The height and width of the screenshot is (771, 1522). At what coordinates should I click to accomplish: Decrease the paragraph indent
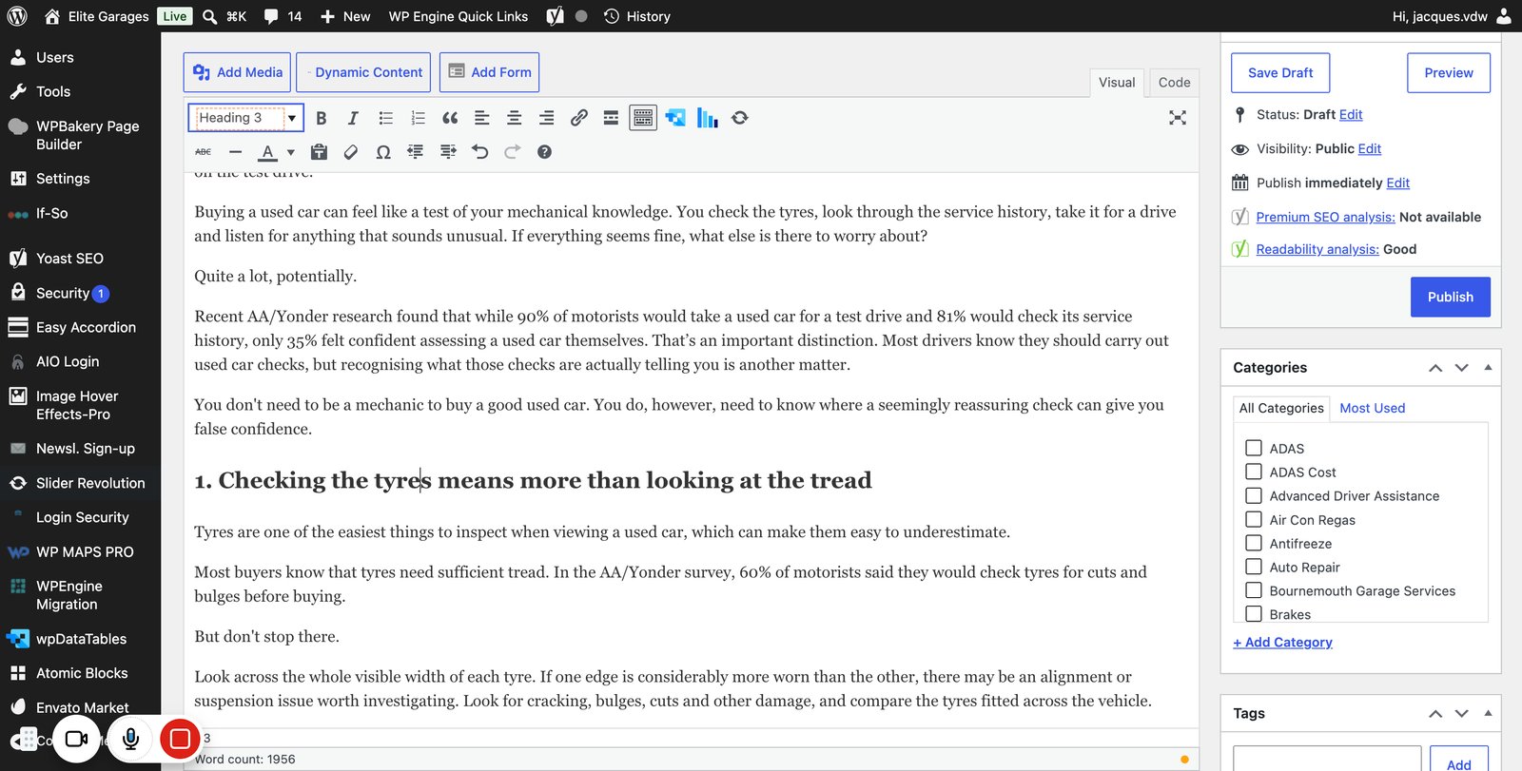pyautogui.click(x=416, y=152)
